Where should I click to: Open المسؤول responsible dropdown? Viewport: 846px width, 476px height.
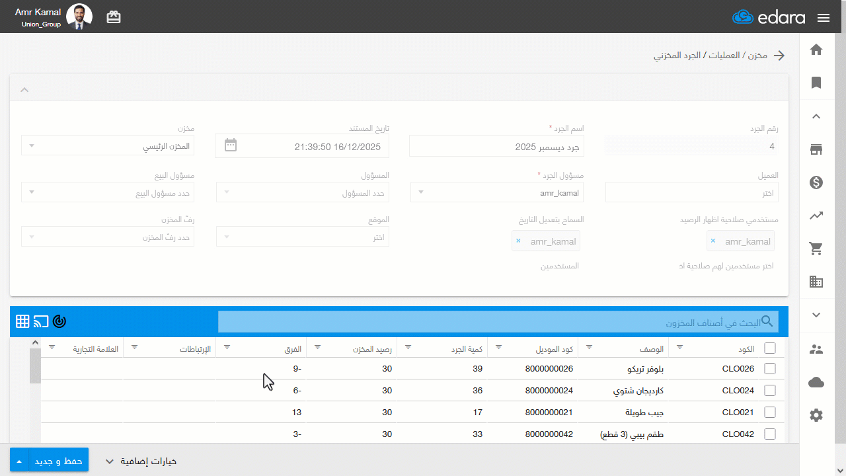pos(303,192)
